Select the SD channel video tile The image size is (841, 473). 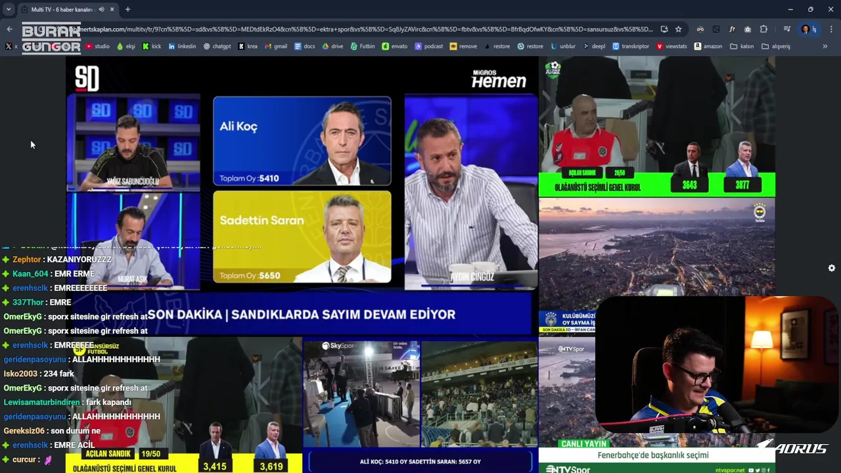tap(302, 196)
